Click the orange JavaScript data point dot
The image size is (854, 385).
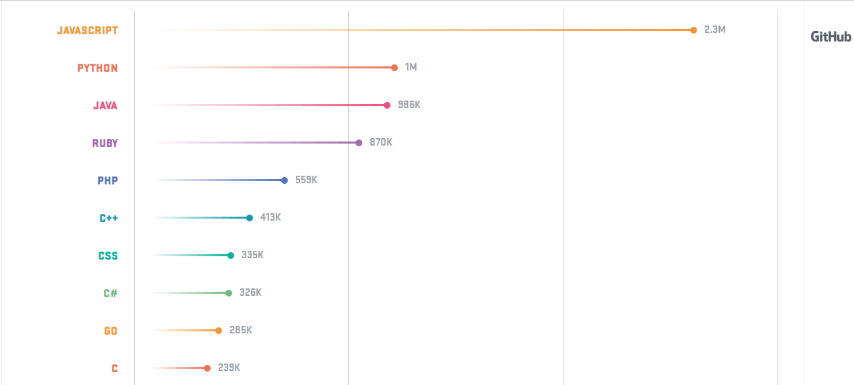click(694, 30)
